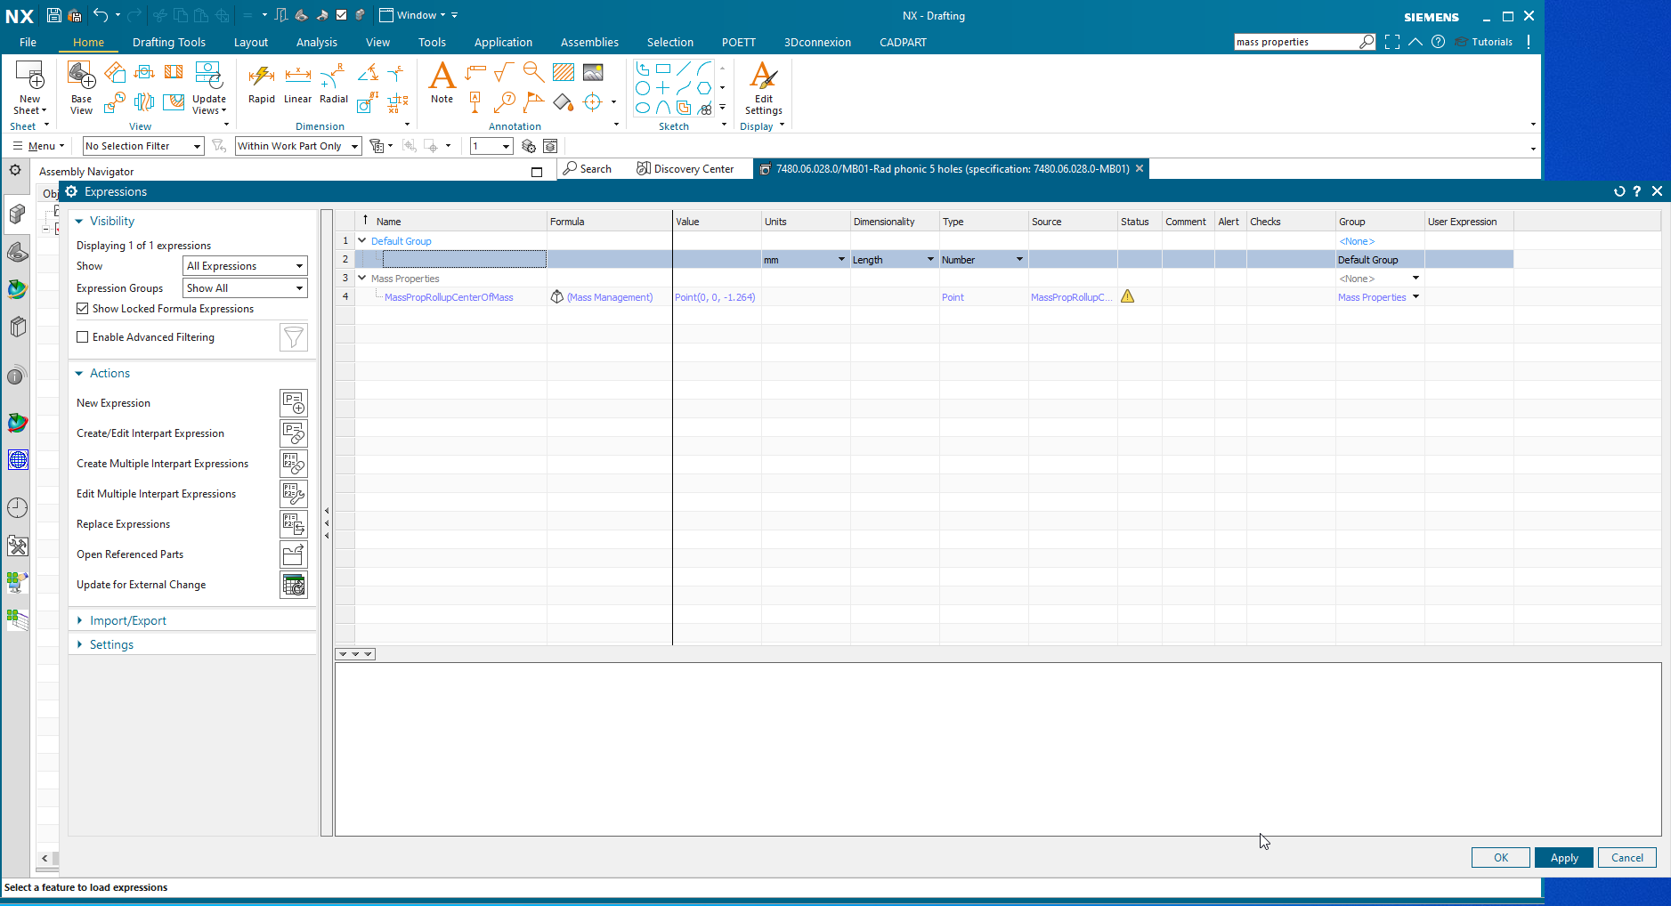This screenshot has height=906, width=1671.
Task: Click the Cancel button
Action: click(x=1627, y=858)
